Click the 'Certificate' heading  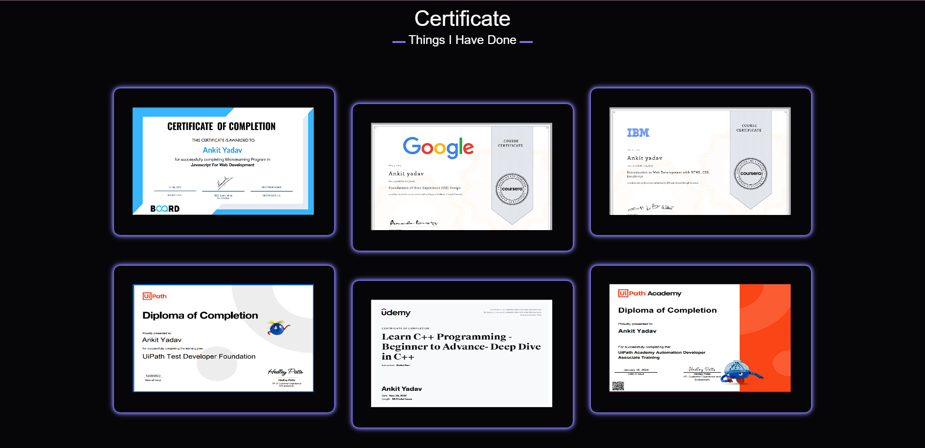coord(462,19)
